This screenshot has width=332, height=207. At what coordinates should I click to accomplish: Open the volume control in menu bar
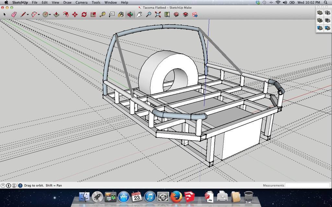point(285,3)
